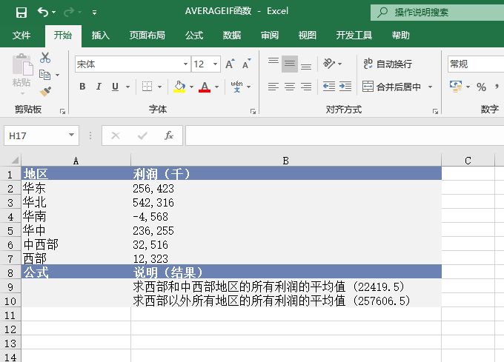Apply the yellow fill color swatch
The height and width of the screenshot is (362, 504).
(x=179, y=87)
